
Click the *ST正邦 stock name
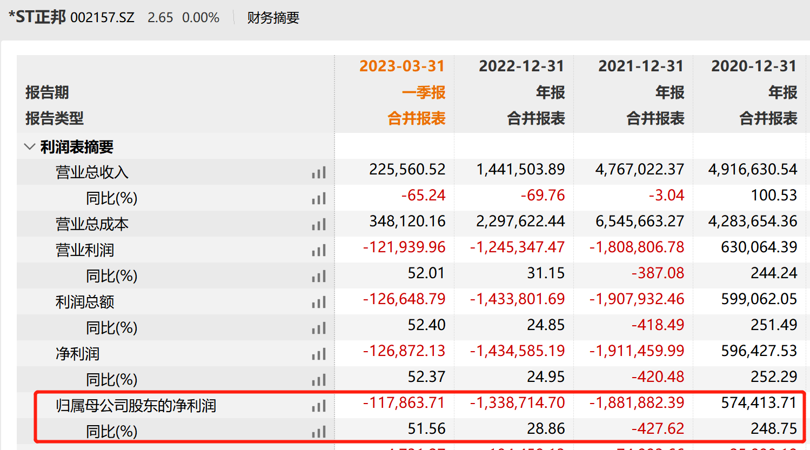(x=37, y=17)
